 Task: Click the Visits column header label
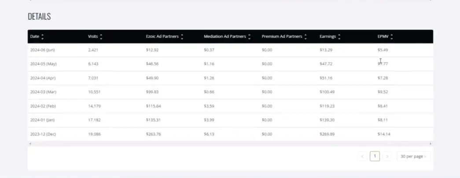[93, 36]
